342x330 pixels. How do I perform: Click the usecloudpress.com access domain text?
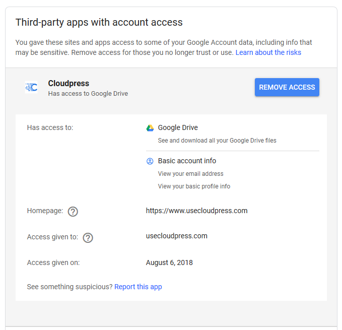point(177,236)
